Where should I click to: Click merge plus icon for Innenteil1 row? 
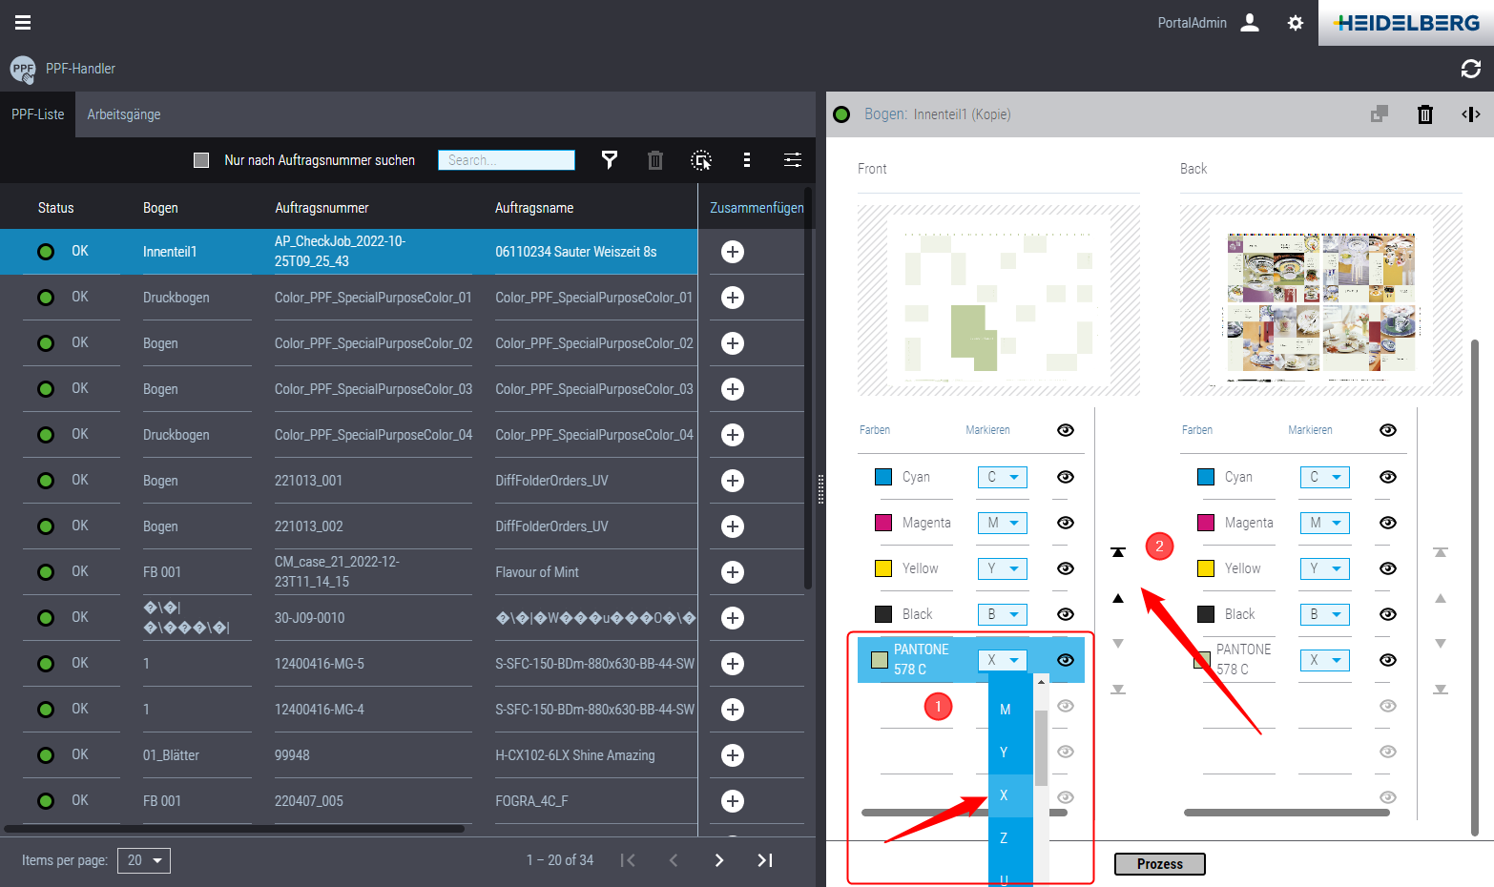pyautogui.click(x=733, y=252)
